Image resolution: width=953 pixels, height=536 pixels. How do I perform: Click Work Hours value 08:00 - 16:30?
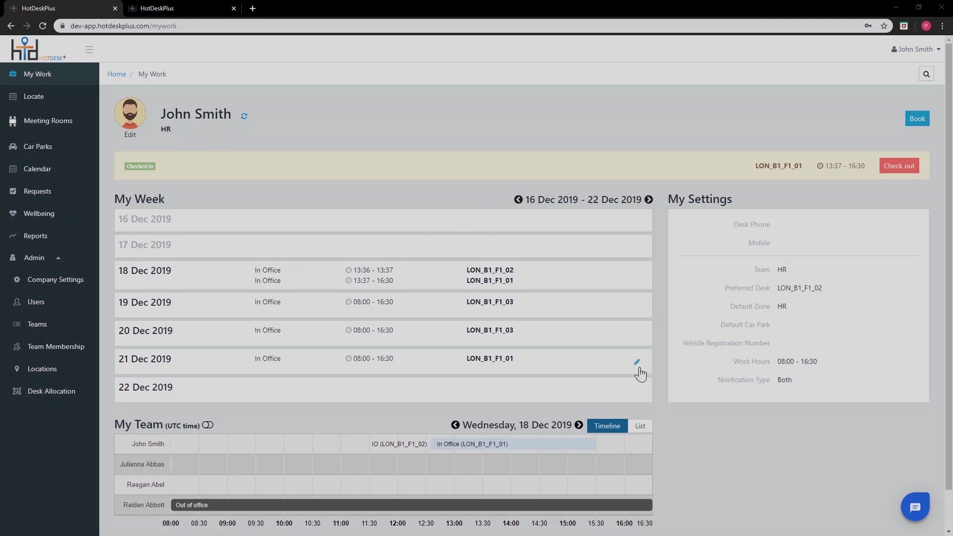pos(797,361)
